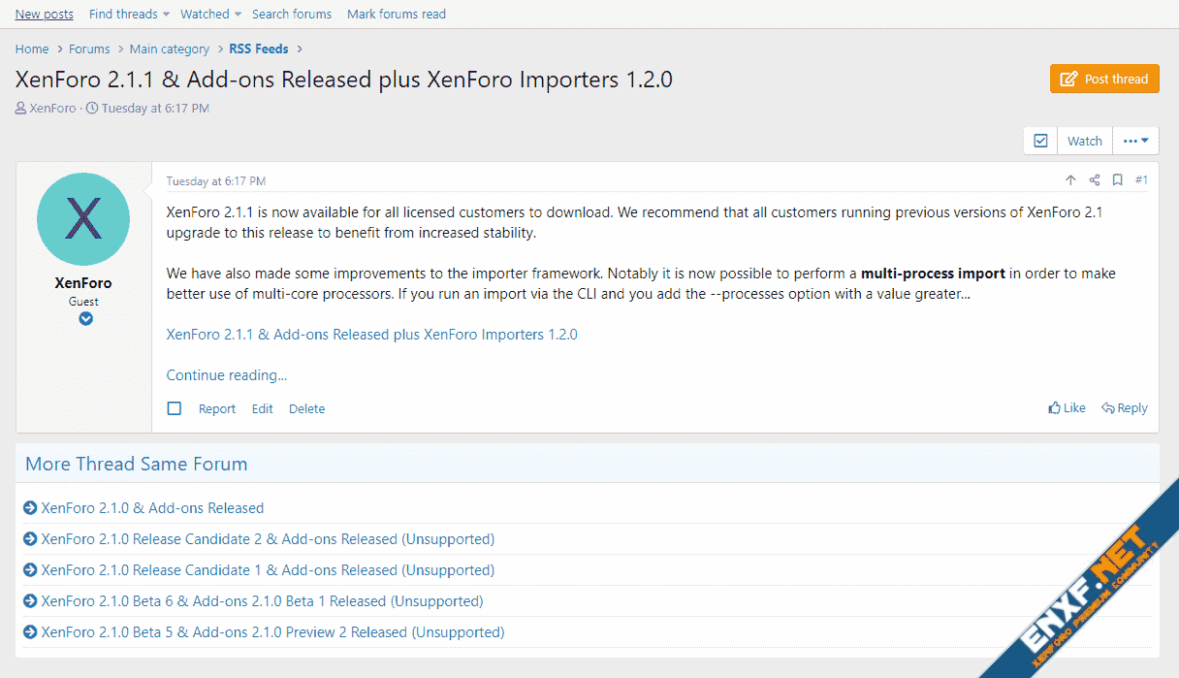Click the arrow icon beside XenForo 2.1.0 Beta 6 thread
Screen dimensions: 1179x678
coord(30,601)
